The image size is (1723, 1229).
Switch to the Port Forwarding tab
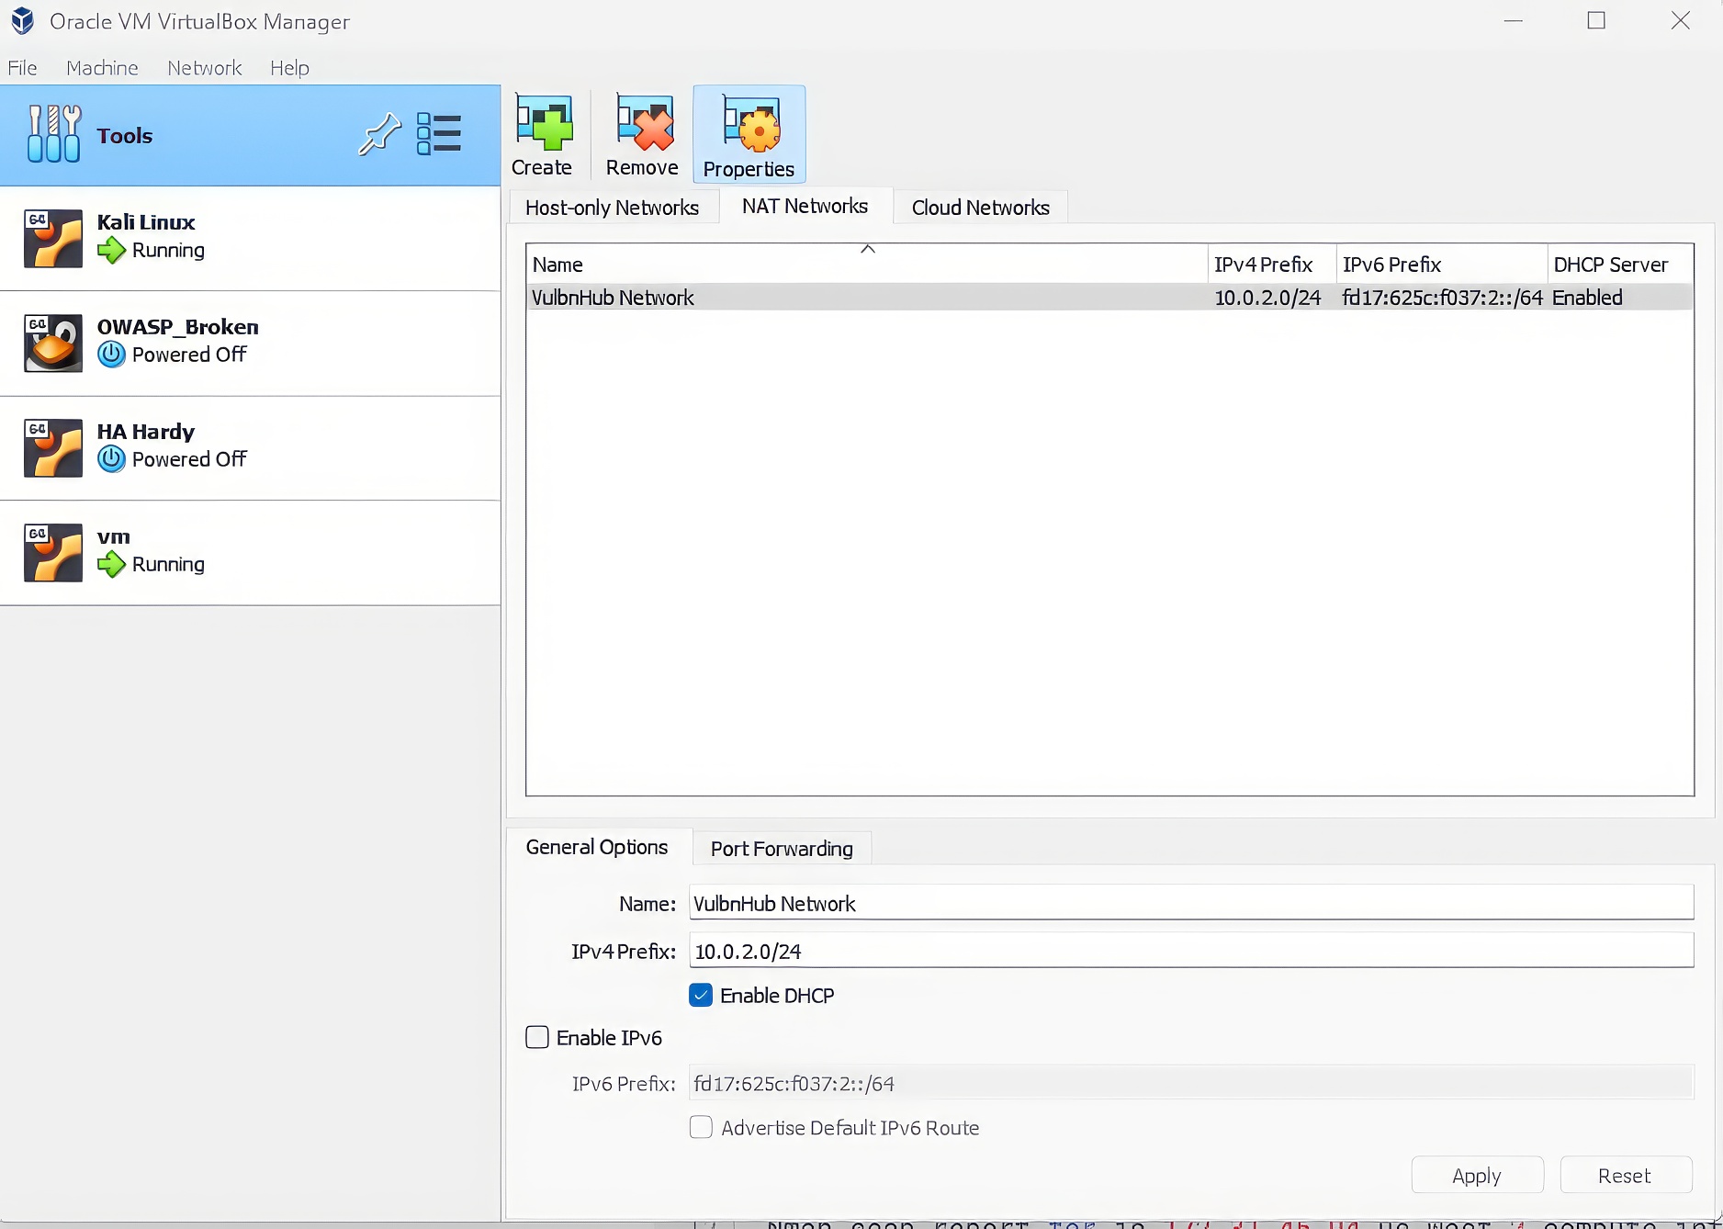pyautogui.click(x=782, y=849)
